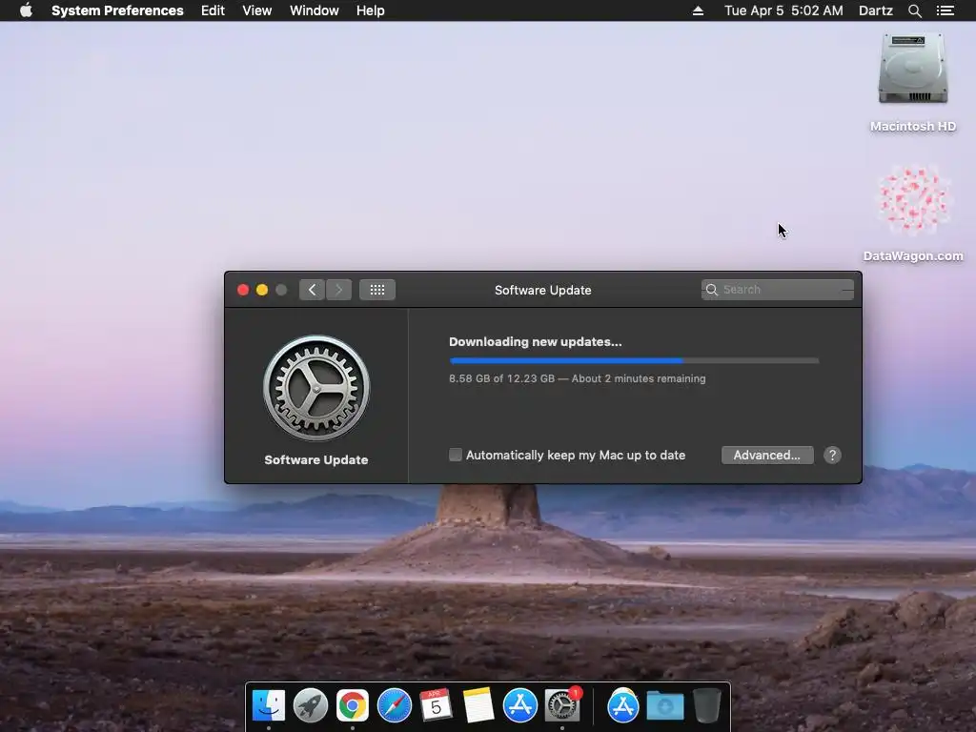
Task: Open the Downloads folder in the Dock
Action: coord(664,706)
